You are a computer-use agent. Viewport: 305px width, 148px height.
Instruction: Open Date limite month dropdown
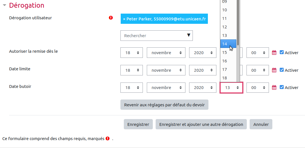pyautogui.click(x=166, y=70)
